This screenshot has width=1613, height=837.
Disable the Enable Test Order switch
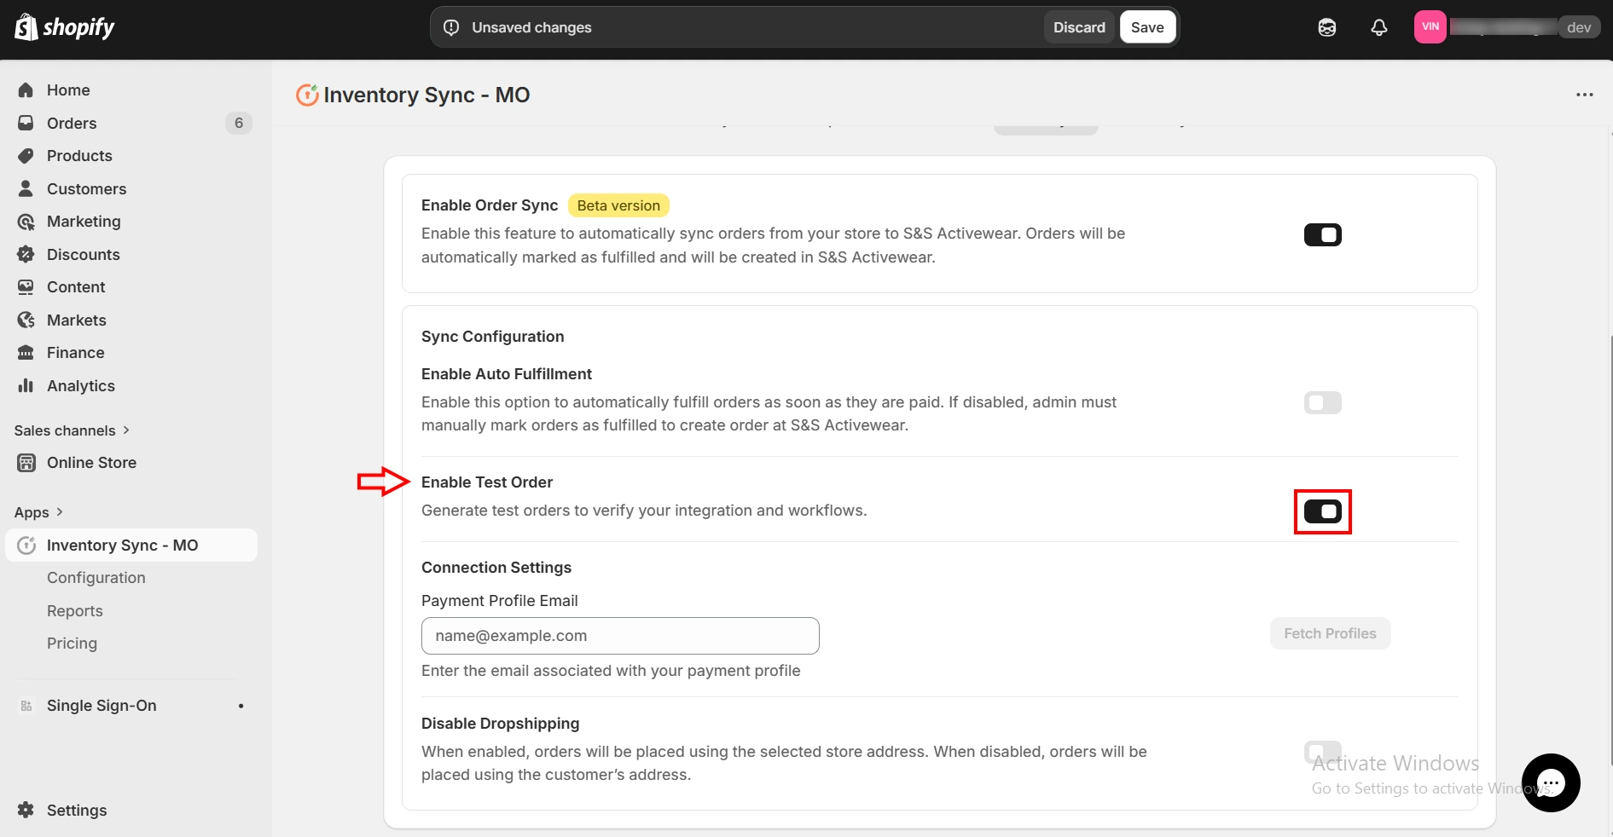1322,511
